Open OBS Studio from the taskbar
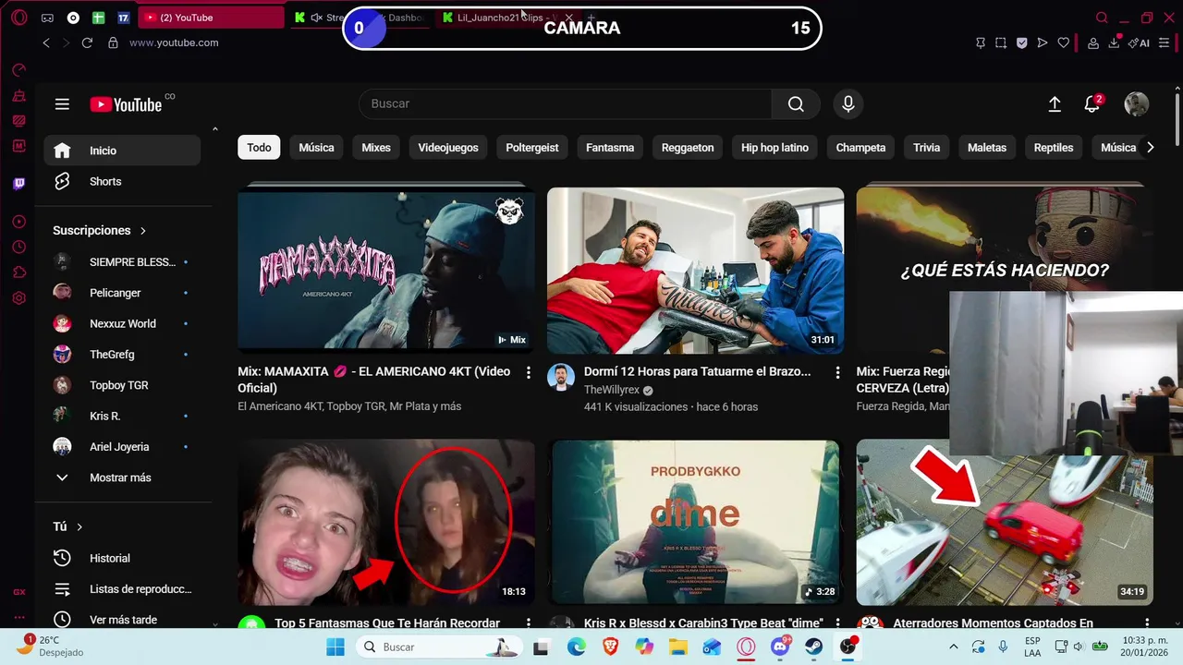The image size is (1183, 665). 848,647
